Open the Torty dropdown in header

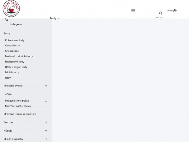pos(54,18)
